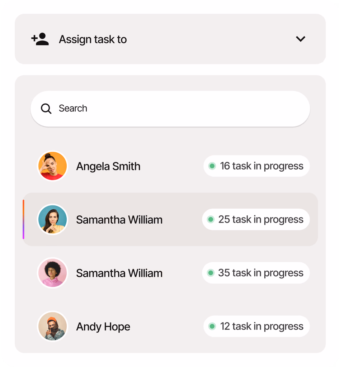
Task: Collapse the Assign task to chevron
Action: 300,39
